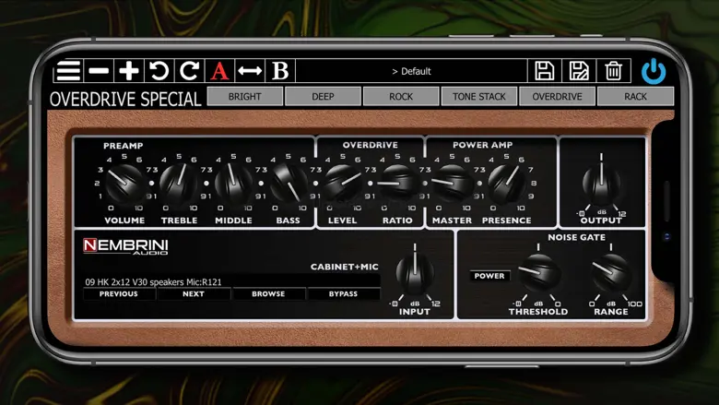Click the INPUT knob
The height and width of the screenshot is (405, 719).
[x=415, y=274]
